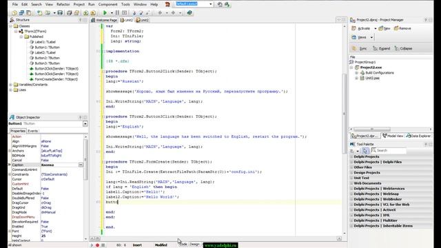Click the Open Project toolbar icon
Screen dimensions: 441x248
76,12
